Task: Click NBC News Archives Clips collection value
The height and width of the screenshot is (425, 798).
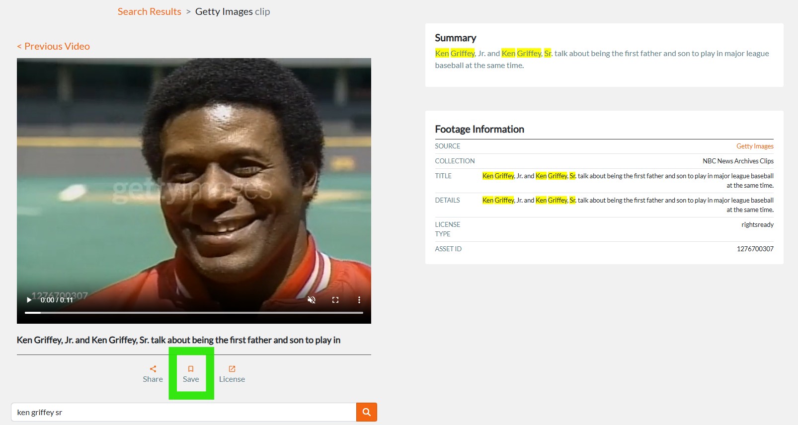Action: point(738,161)
